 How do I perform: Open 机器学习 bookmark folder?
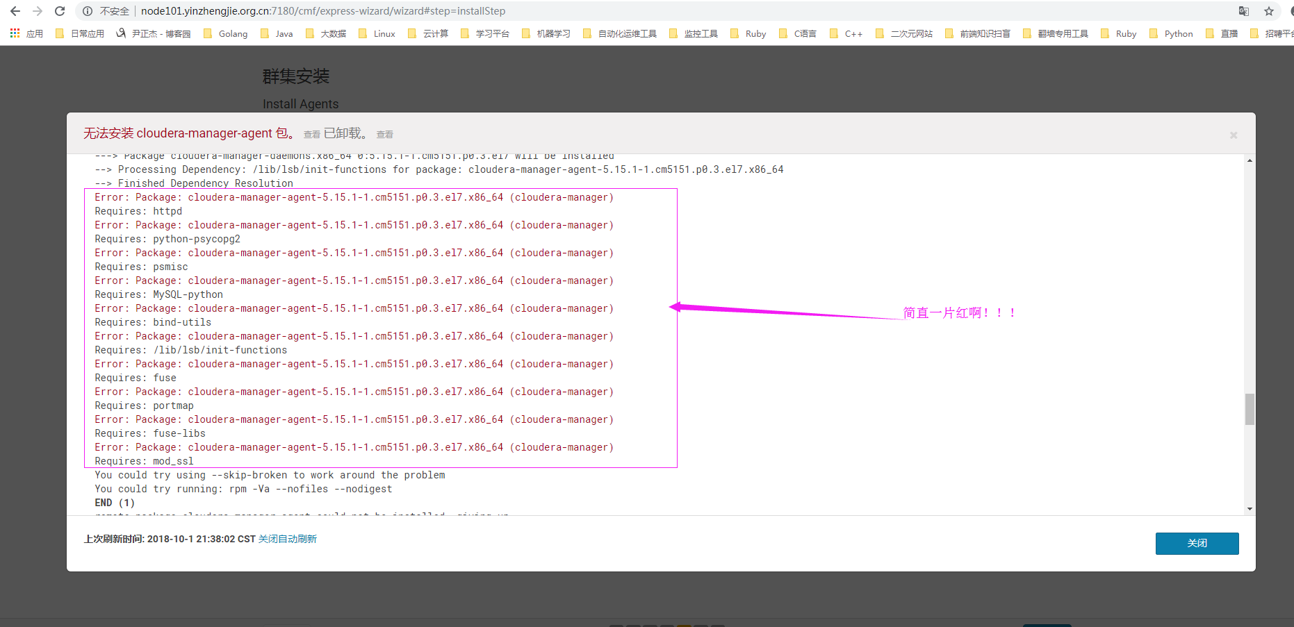[x=546, y=33]
